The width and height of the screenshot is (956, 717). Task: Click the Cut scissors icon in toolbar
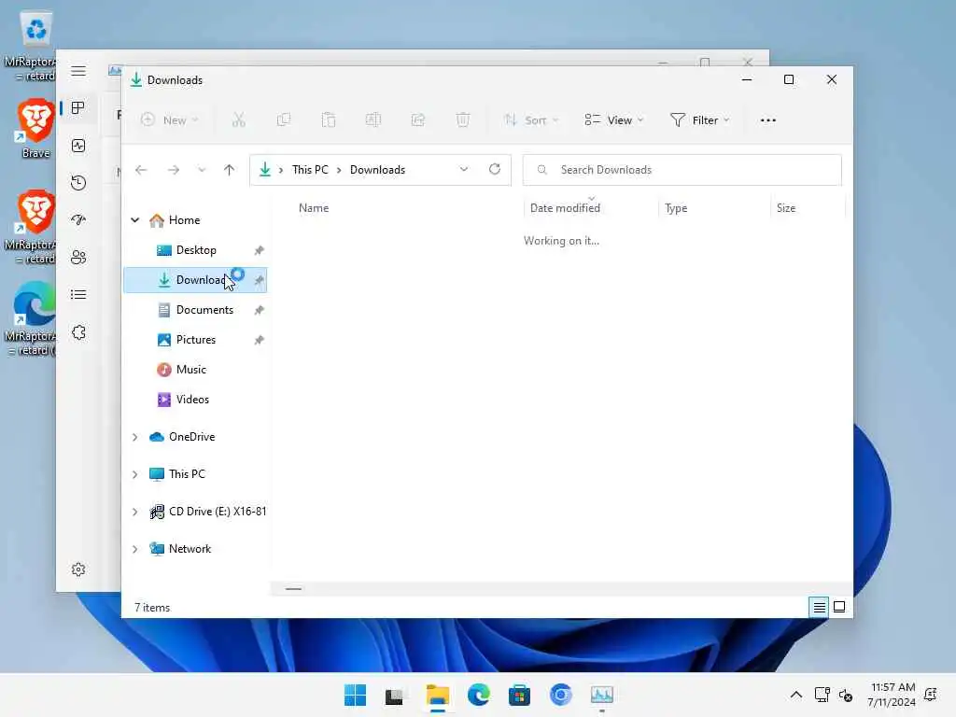coord(238,120)
